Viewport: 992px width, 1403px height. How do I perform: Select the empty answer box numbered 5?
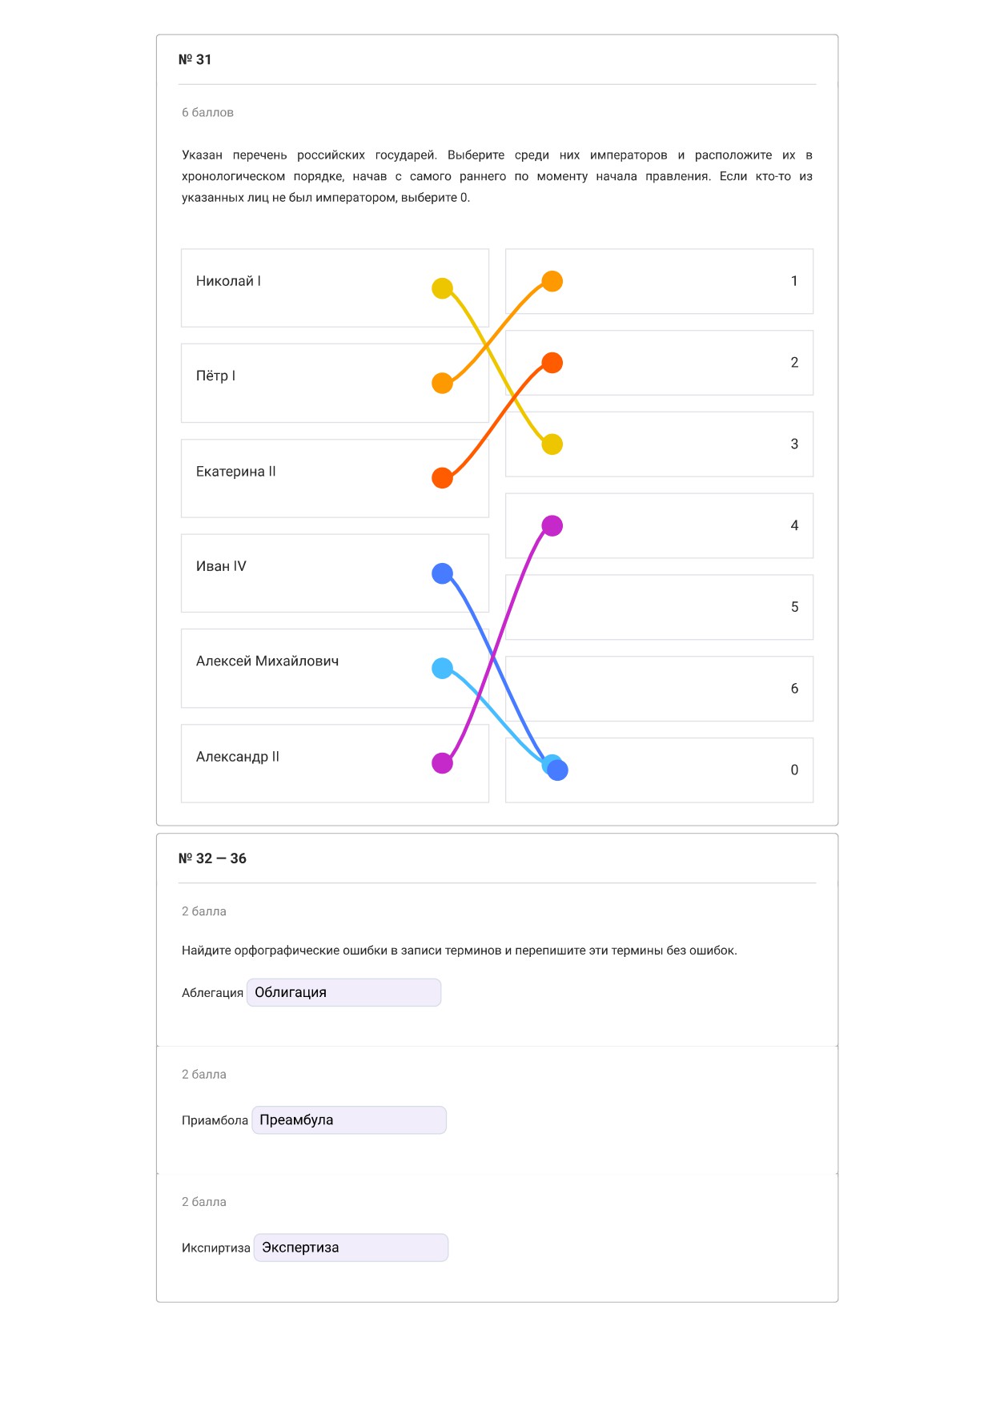tap(659, 607)
